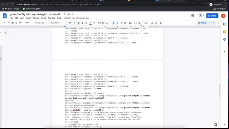The height and width of the screenshot is (129, 229).
Task: Run spelling and grammar check
Action: click(16, 23)
